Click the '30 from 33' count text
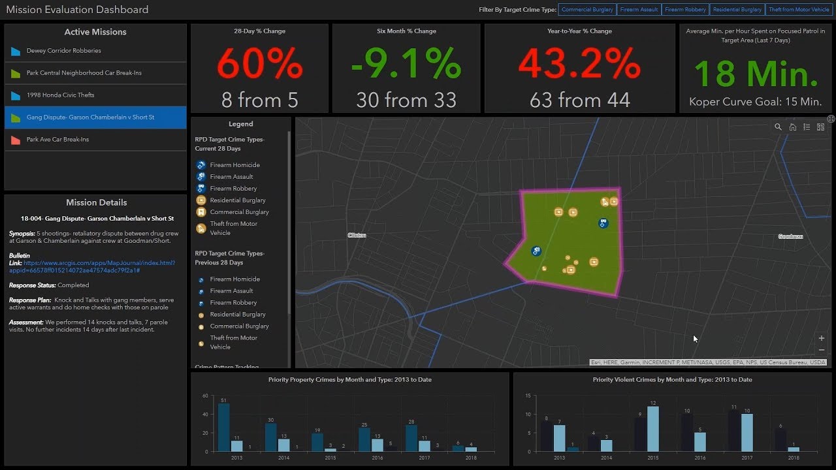This screenshot has height=470, width=836. point(406,100)
